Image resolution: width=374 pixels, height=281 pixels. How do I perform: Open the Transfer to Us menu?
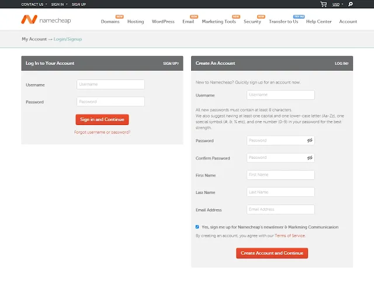tap(283, 22)
